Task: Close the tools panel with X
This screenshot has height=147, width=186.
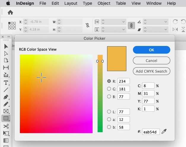Action: 3,37
